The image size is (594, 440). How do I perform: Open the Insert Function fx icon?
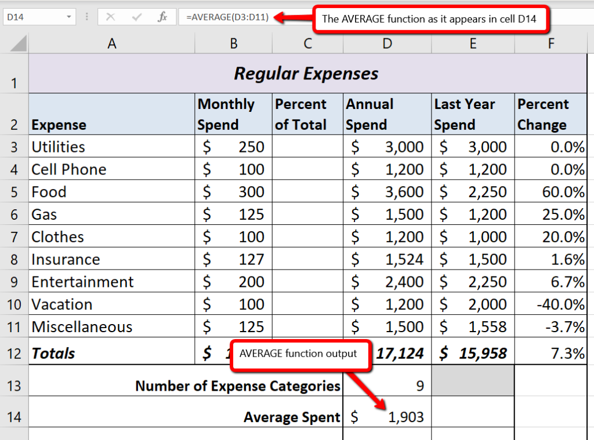pos(162,17)
